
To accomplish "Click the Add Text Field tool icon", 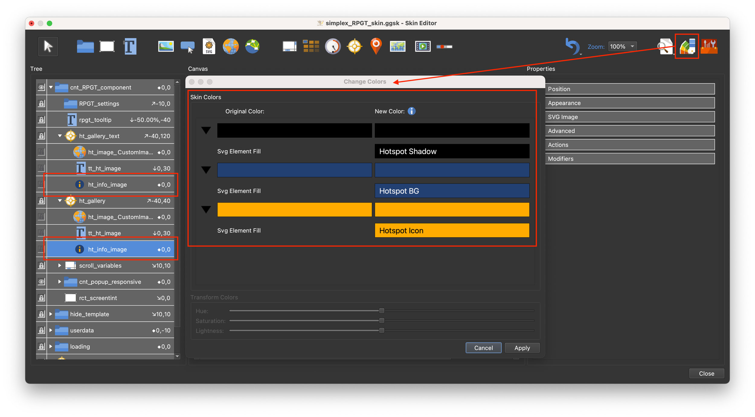I will [130, 47].
